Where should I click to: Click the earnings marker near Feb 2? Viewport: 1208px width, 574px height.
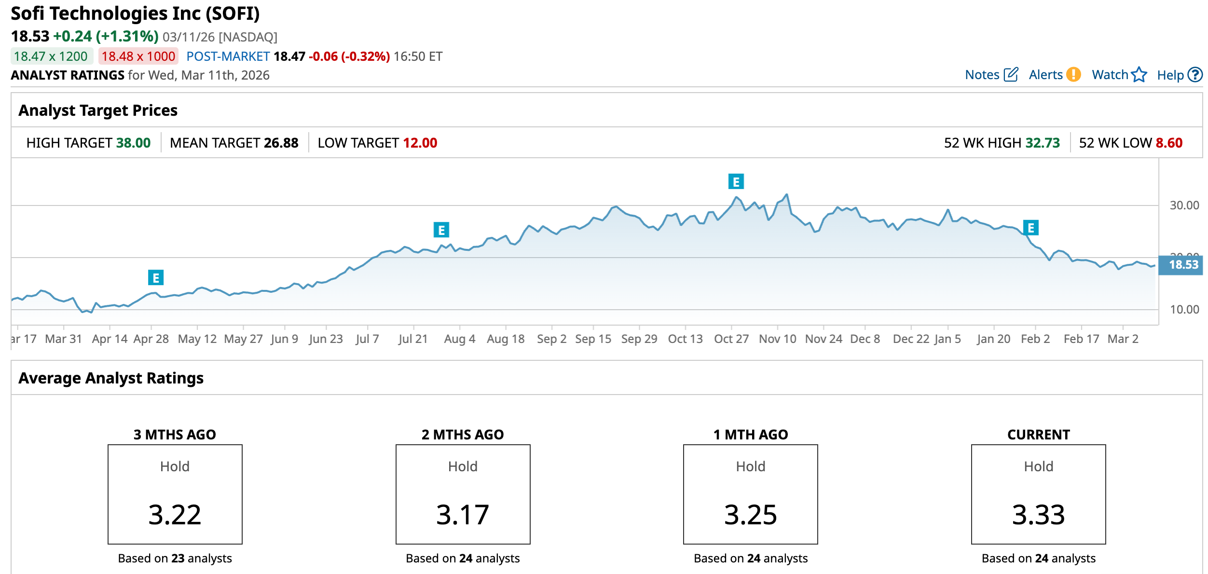pos(1031,228)
